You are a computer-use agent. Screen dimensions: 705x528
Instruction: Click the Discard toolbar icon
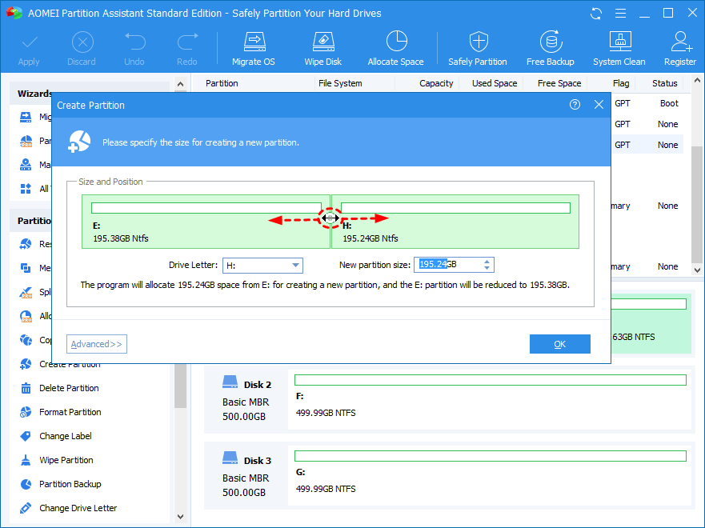[82, 49]
